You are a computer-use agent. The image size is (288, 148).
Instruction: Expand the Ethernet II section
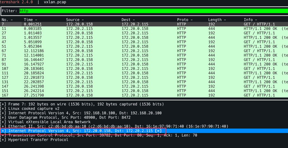(x=3, y=126)
